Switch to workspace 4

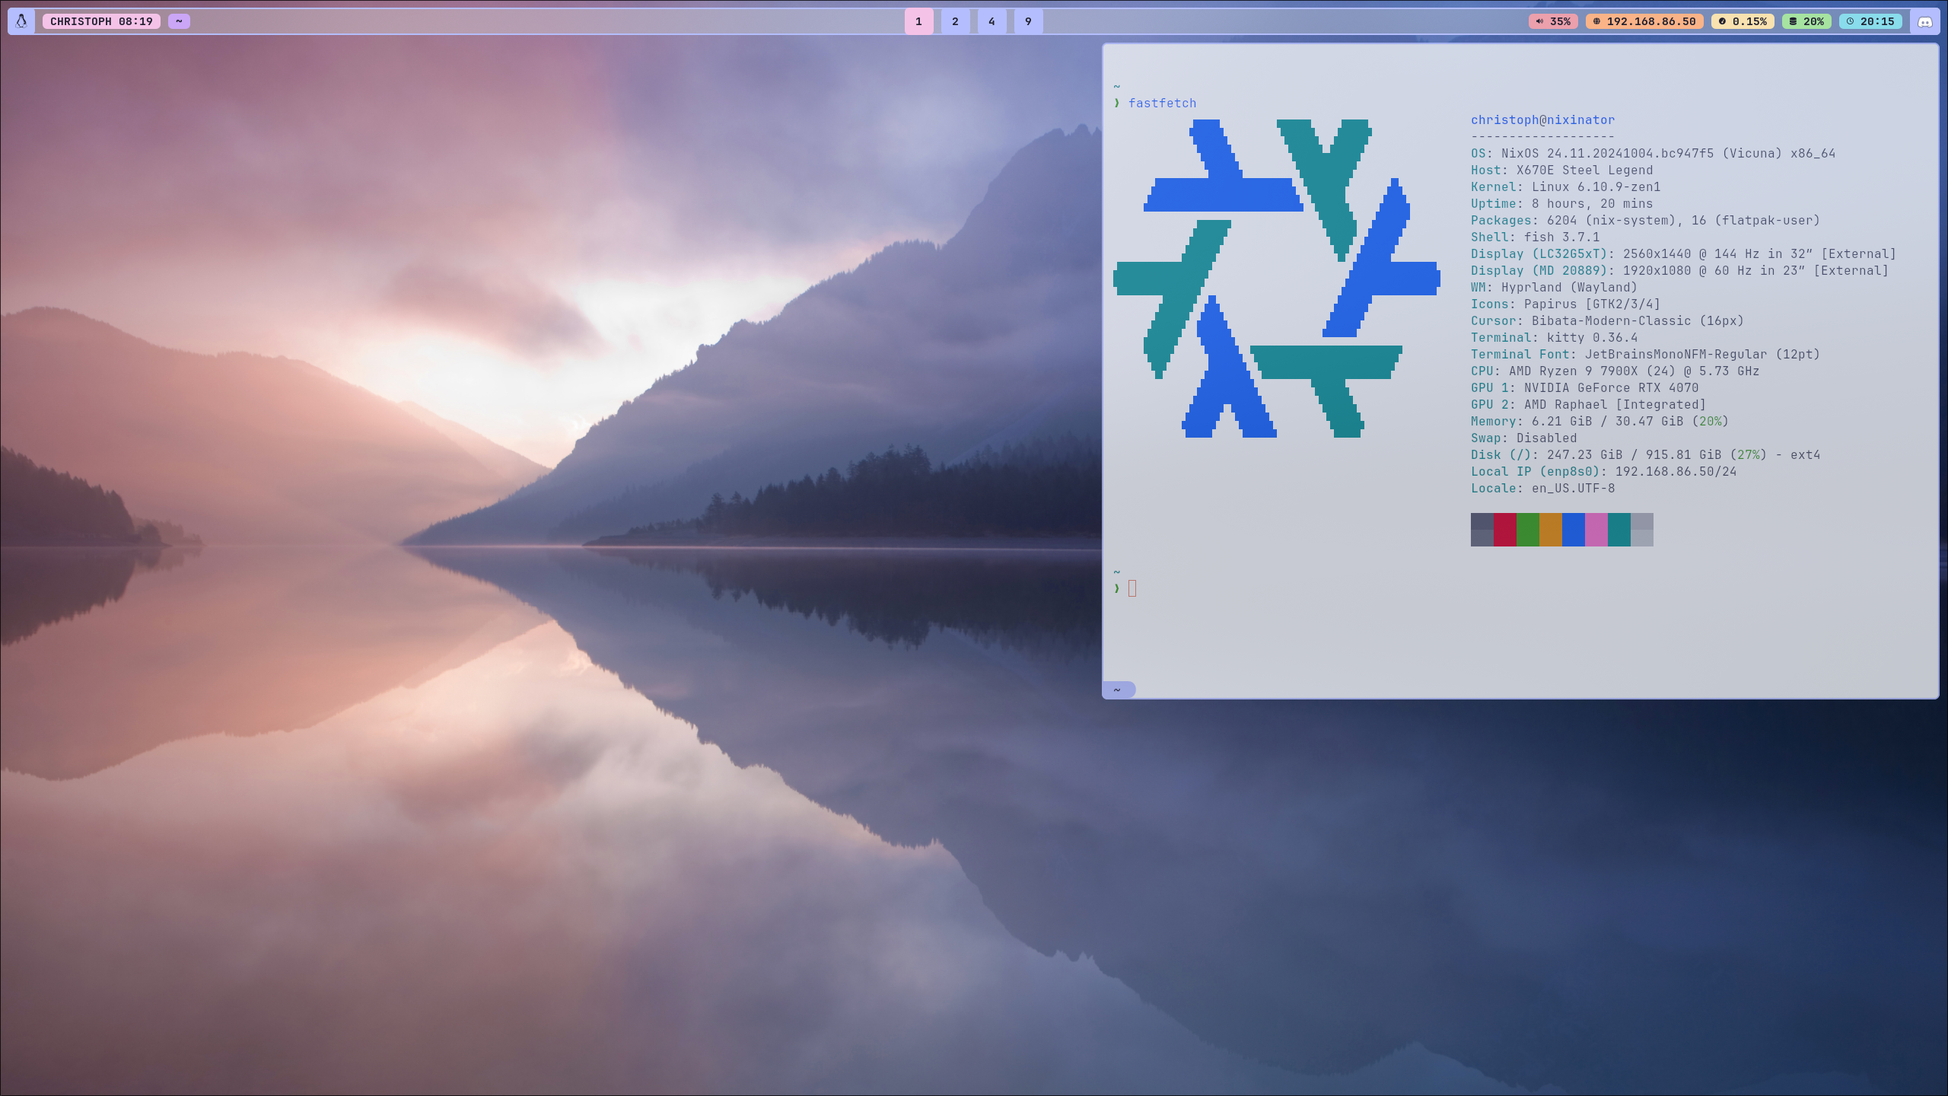tap(992, 21)
